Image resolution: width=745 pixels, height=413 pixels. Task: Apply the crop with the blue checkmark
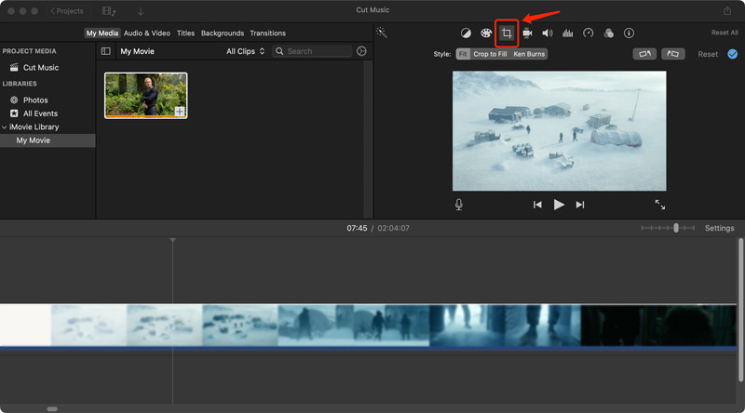733,54
